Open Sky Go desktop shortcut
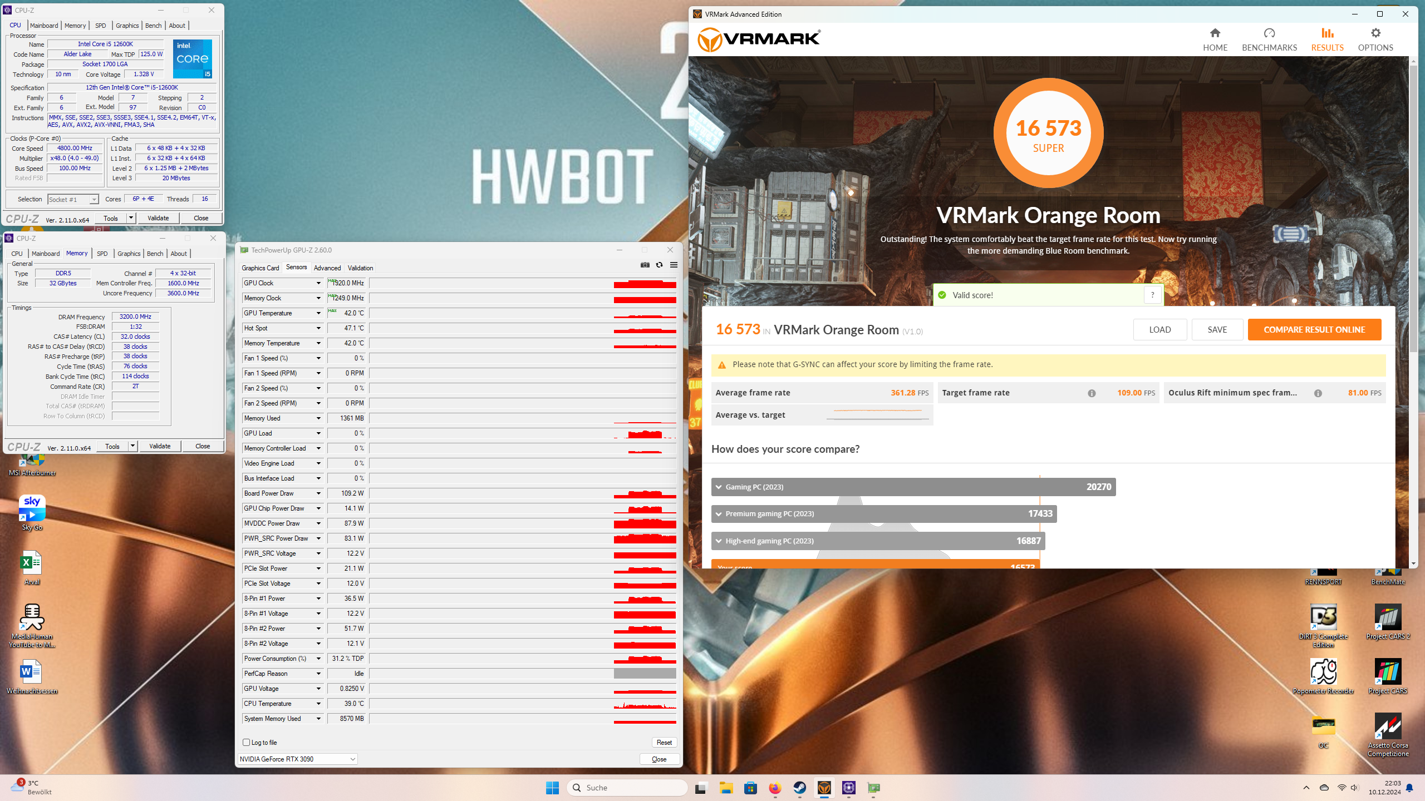Screen dimensions: 1425x801 tap(32, 512)
